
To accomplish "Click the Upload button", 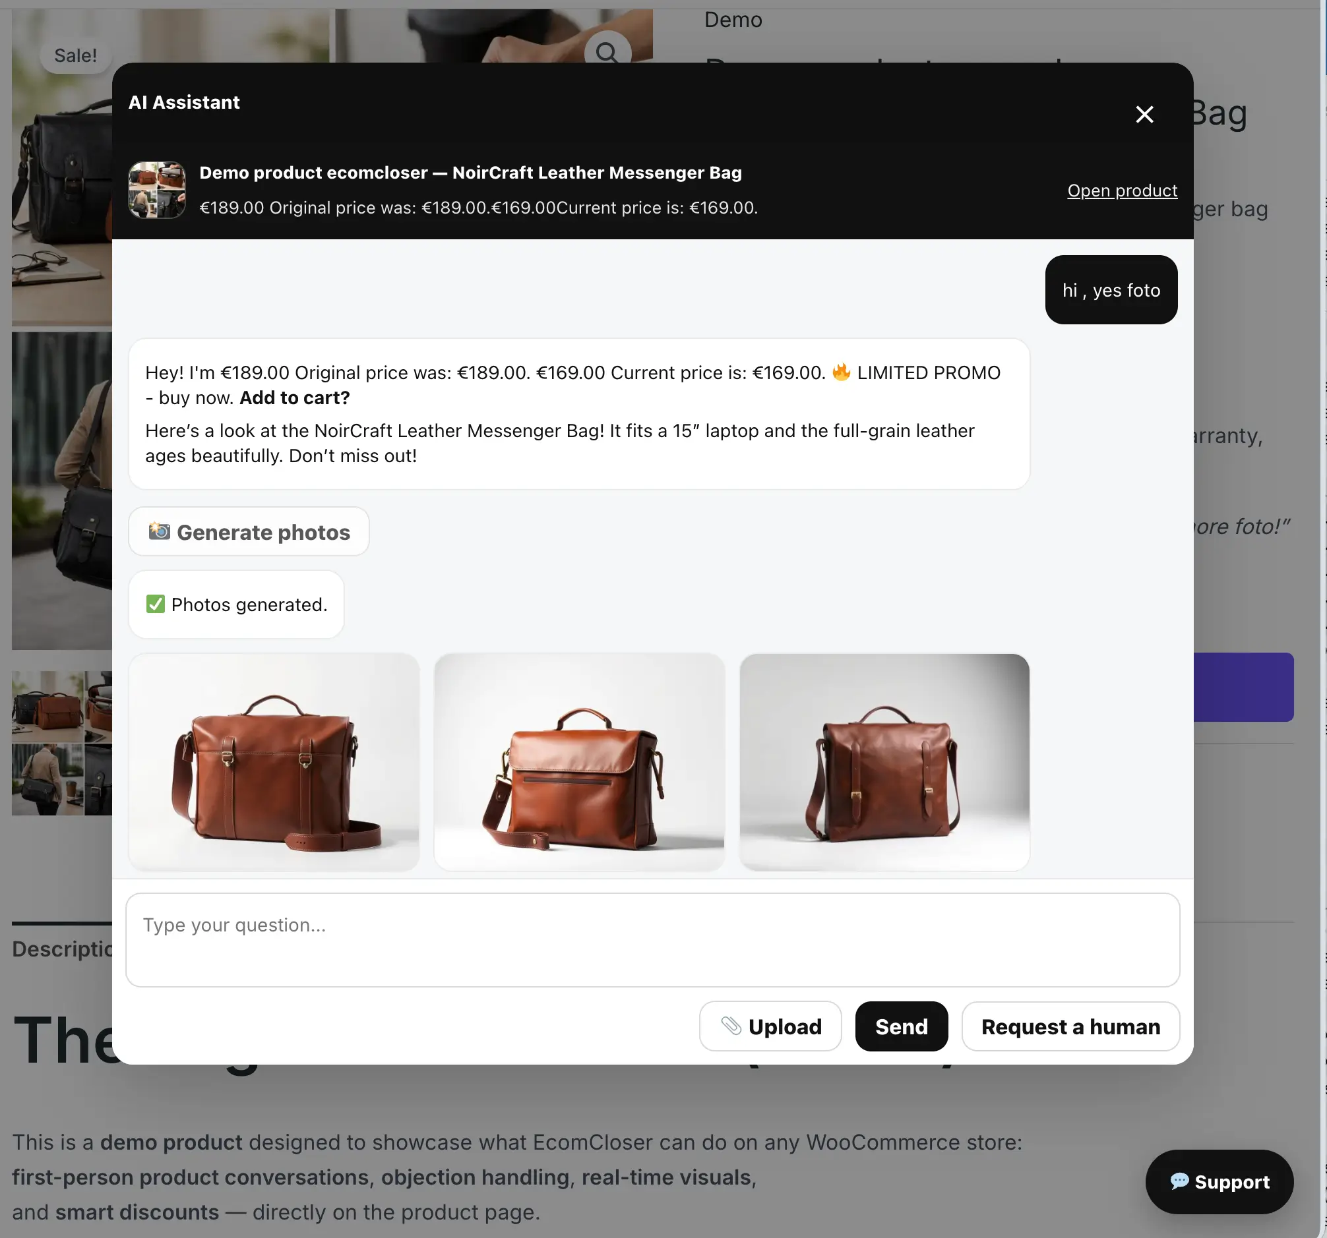I will pos(770,1026).
